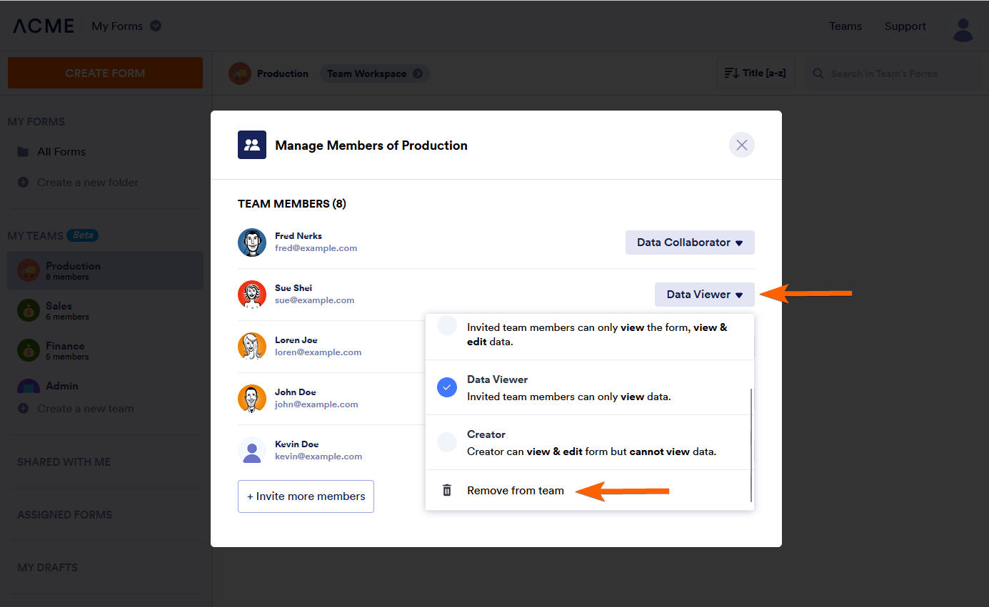Screen dimensions: 989x607
Task: Select the radio button above Data Viewer
Action: [x=447, y=326]
